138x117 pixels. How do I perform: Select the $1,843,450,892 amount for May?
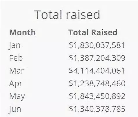pyautogui.click(x=97, y=96)
